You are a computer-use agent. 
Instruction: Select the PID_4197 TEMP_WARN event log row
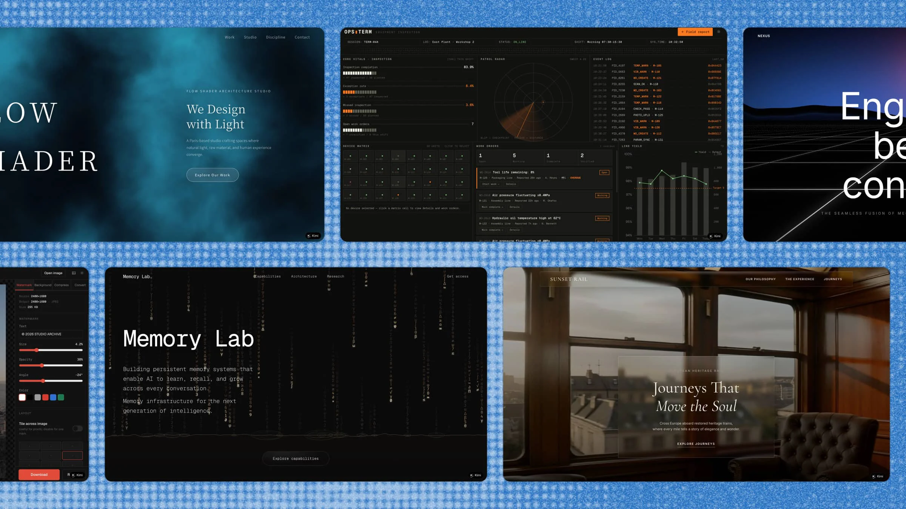click(x=658, y=66)
